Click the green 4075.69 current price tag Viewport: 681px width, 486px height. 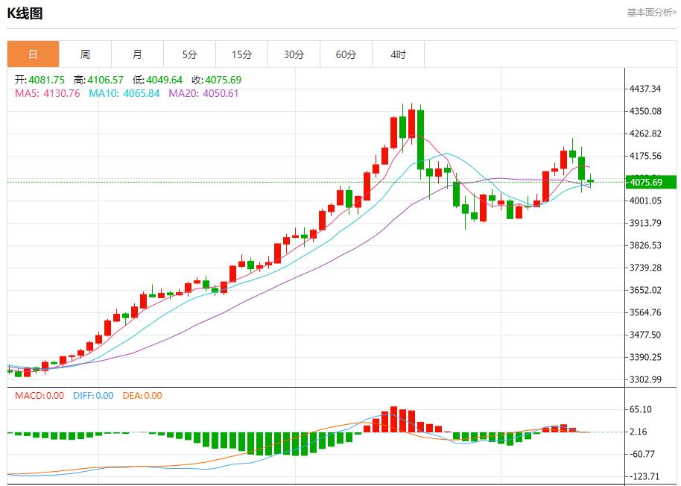coord(650,182)
